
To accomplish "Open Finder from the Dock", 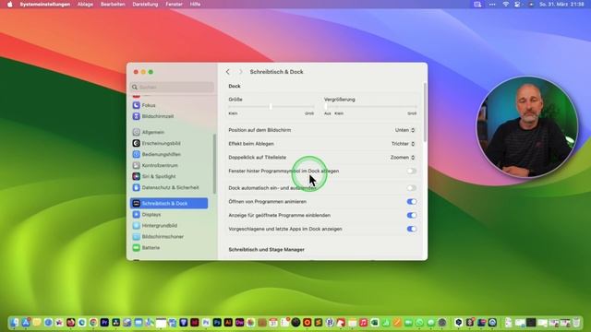I will 15,322.
